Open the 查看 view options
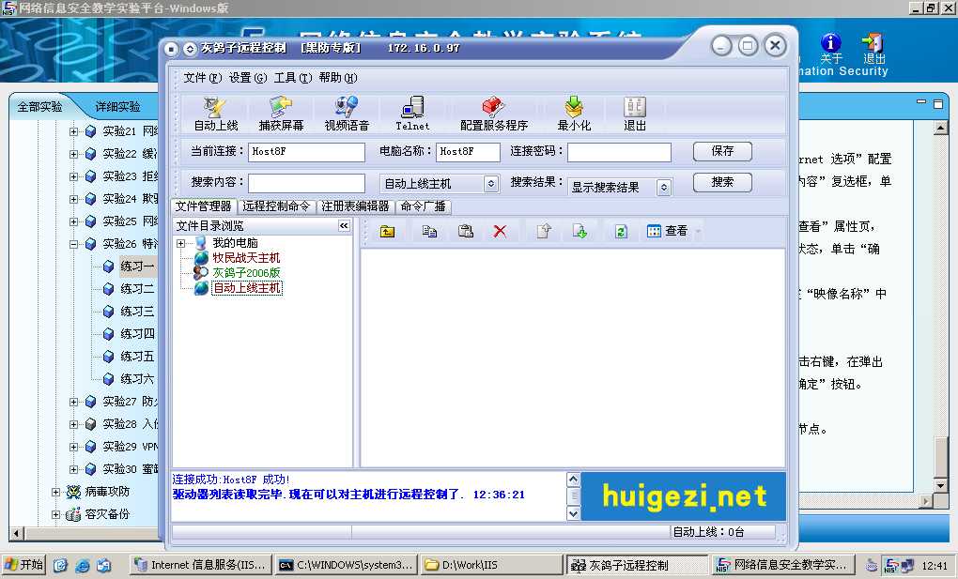Image resolution: width=958 pixels, height=579 pixels. (669, 231)
